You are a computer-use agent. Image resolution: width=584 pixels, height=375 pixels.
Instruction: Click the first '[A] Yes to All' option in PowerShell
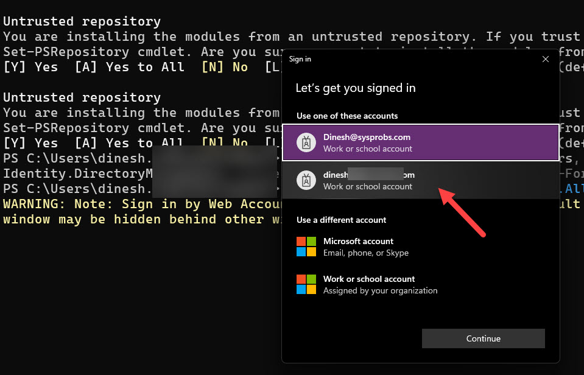130,68
